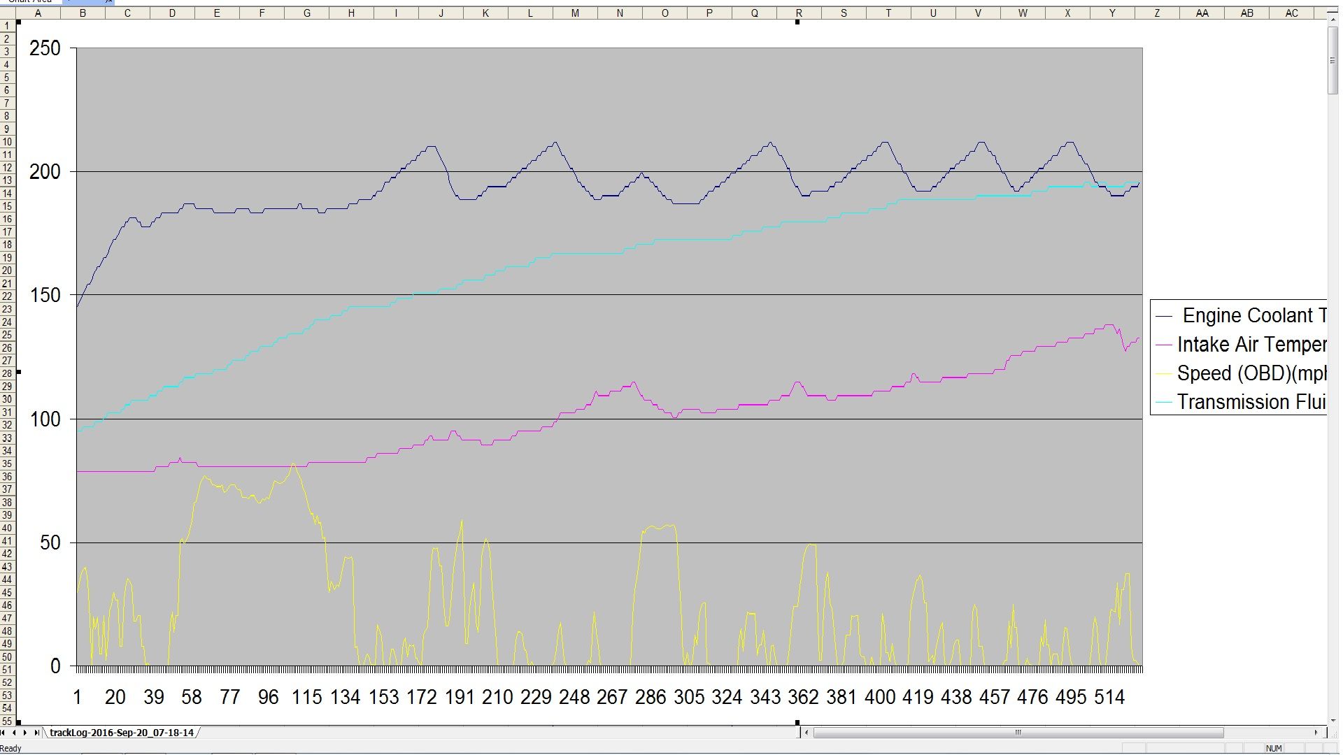Screen dimensions: 1343x755
Task: Click the cyan Transmission Fluid legend key
Action: tap(1164, 402)
